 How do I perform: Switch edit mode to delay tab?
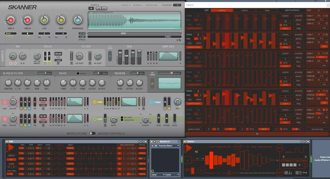click(x=267, y=10)
